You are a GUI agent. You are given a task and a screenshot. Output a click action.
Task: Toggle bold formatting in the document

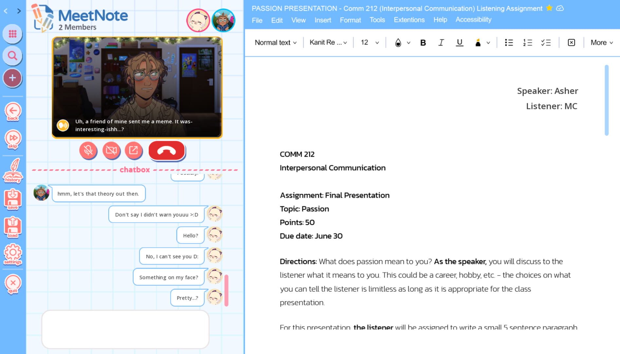tap(423, 42)
